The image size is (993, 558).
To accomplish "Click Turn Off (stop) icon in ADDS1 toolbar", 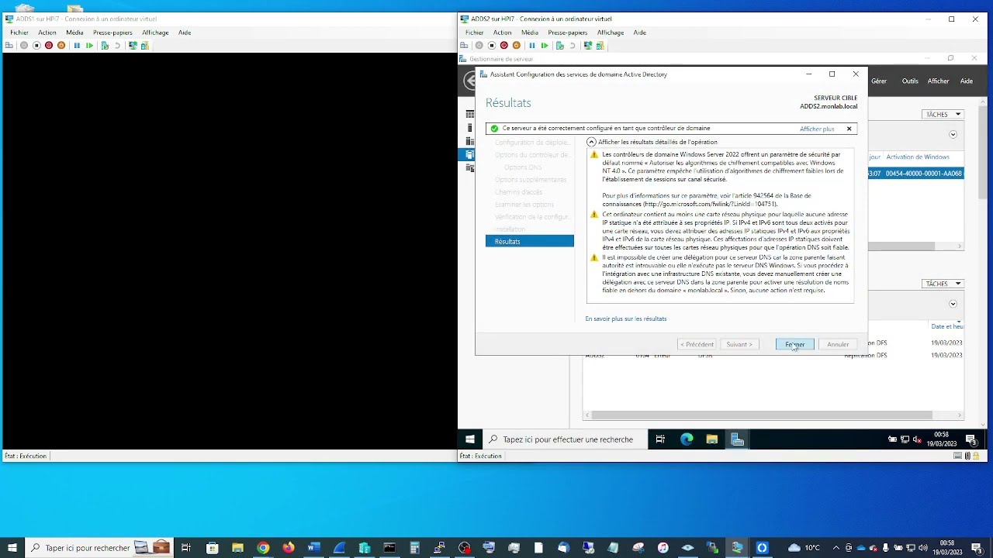I will pos(36,46).
